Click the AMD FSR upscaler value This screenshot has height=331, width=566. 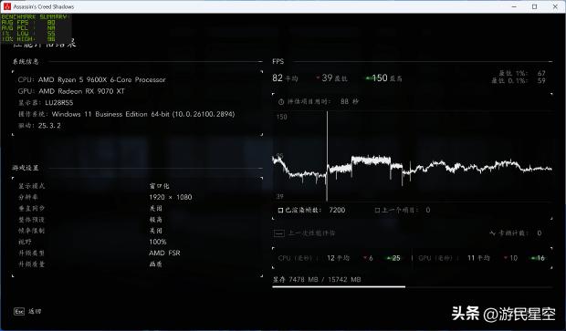coord(164,253)
